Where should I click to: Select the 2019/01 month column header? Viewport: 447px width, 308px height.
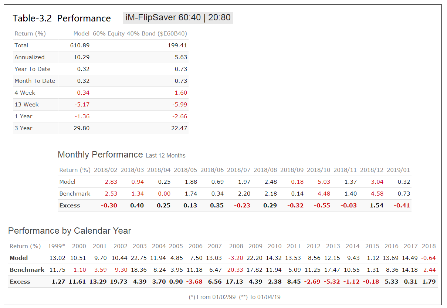pyautogui.click(x=398, y=170)
